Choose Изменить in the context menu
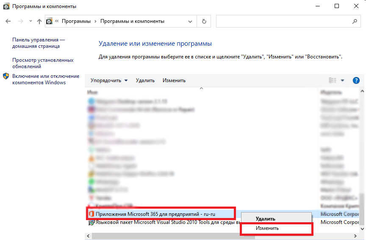Screen dimensions: 366x240 (267, 228)
